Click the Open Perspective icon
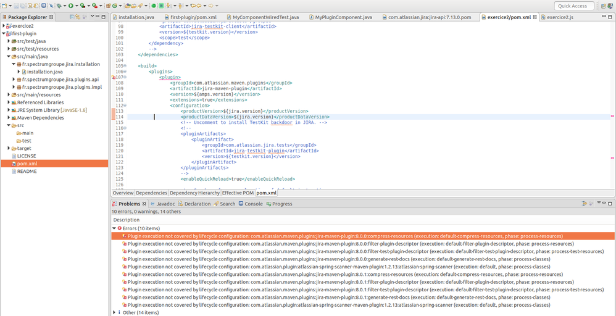 (604, 6)
